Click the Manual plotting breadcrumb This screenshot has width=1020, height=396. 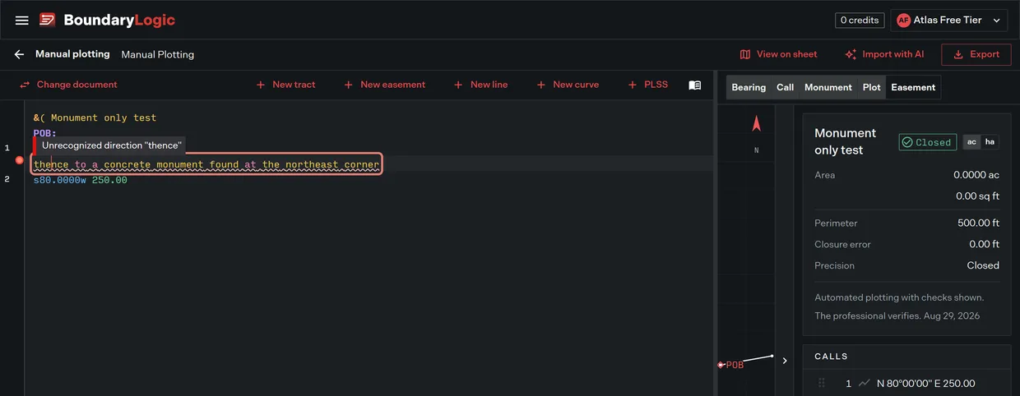(x=72, y=54)
